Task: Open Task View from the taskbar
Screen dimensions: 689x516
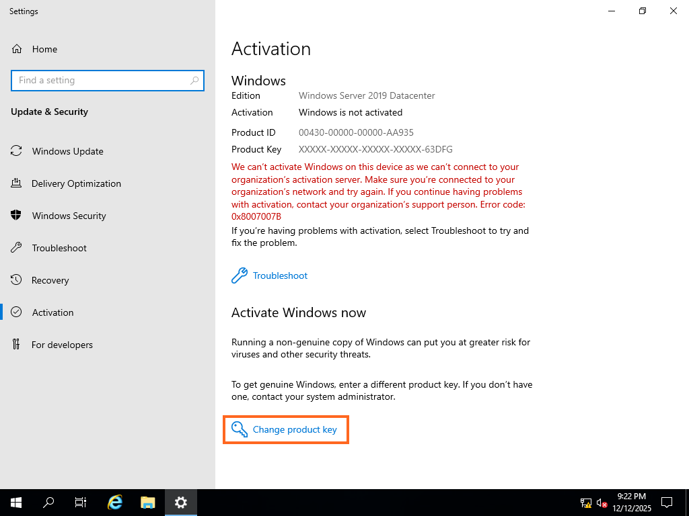Action: (x=81, y=502)
